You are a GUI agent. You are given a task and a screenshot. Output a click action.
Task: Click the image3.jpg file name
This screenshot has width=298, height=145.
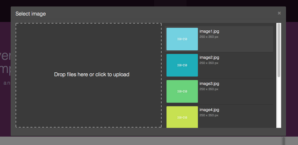point(209,84)
